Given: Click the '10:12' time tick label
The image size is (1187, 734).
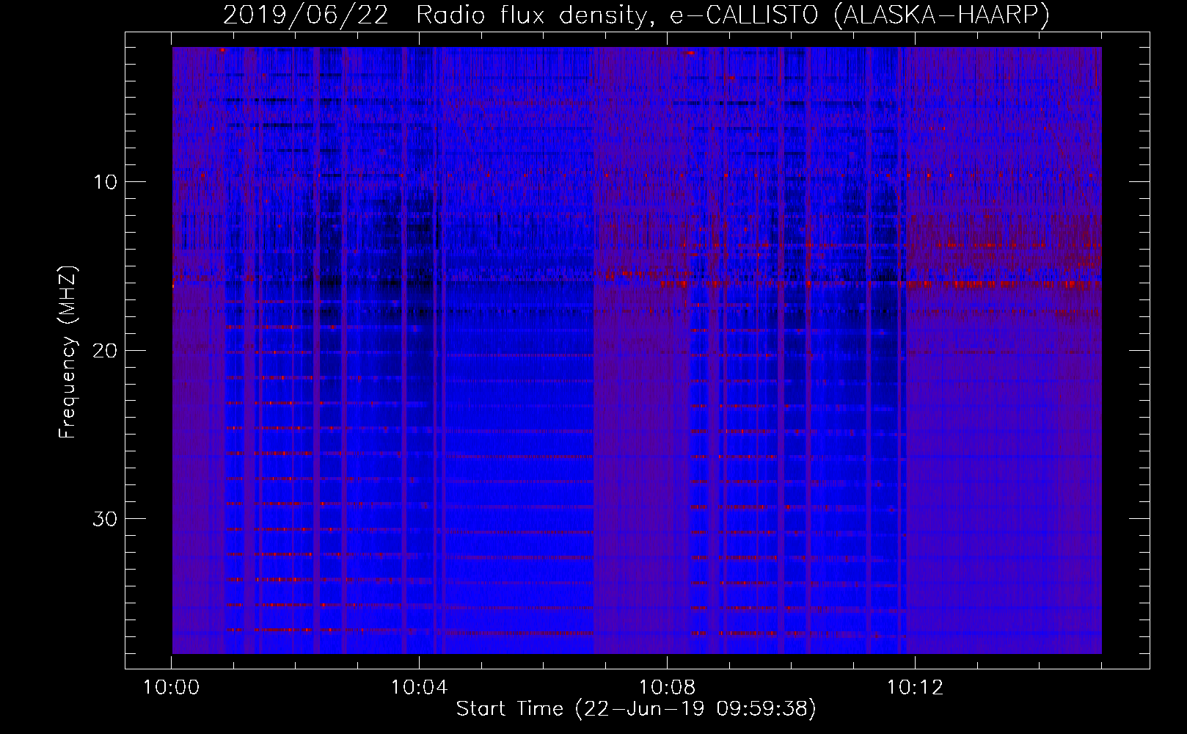Looking at the screenshot, I should coord(915,688).
